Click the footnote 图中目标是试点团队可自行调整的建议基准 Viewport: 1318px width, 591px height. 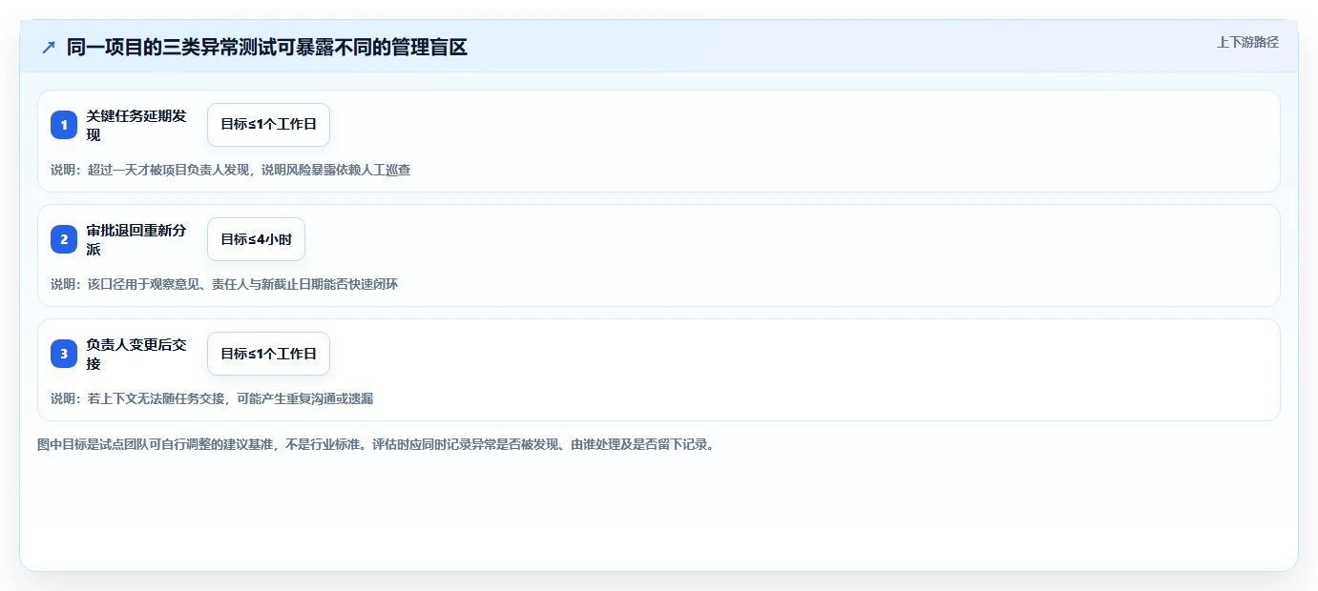376,444
